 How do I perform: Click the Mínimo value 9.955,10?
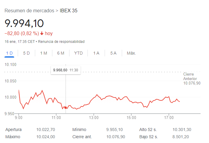115,130
